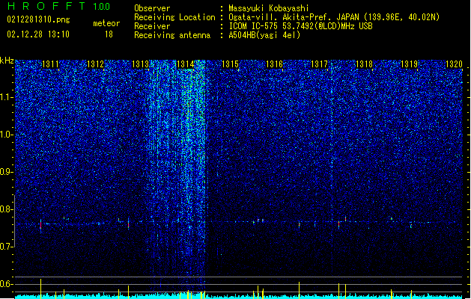Click the 'Observer' field label
This screenshot has width=471, height=299.
click(152, 8)
